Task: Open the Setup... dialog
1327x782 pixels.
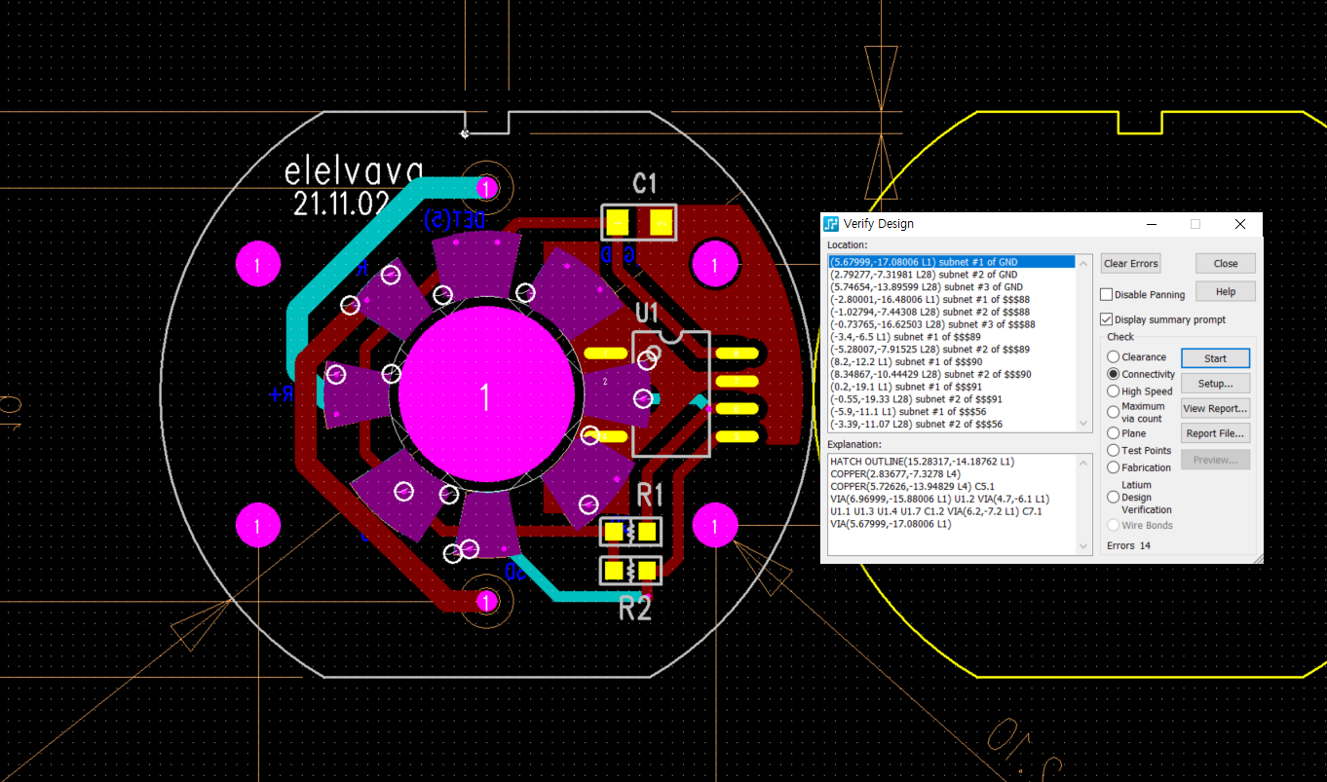Action: click(x=1215, y=384)
